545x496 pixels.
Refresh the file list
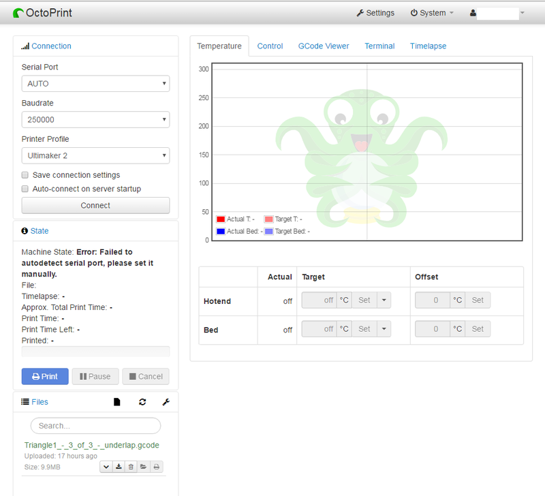142,402
